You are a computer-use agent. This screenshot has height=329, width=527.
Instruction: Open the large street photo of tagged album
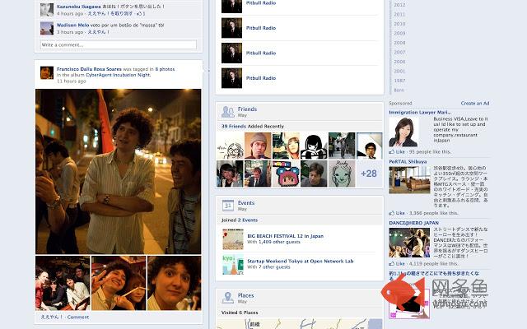tap(119, 171)
